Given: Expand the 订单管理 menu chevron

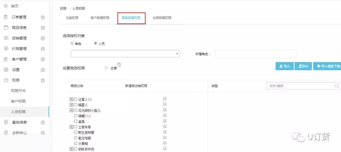Looking at the screenshot, I should pyautogui.click(x=43, y=17).
